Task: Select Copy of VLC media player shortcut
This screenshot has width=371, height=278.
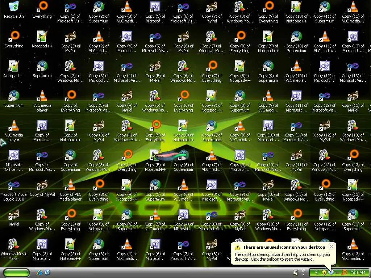Action: point(71,190)
